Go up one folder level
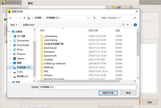Viewport: 161px width, 108px height. 24,18
